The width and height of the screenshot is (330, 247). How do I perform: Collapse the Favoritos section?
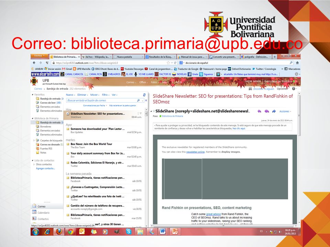pos(33,95)
